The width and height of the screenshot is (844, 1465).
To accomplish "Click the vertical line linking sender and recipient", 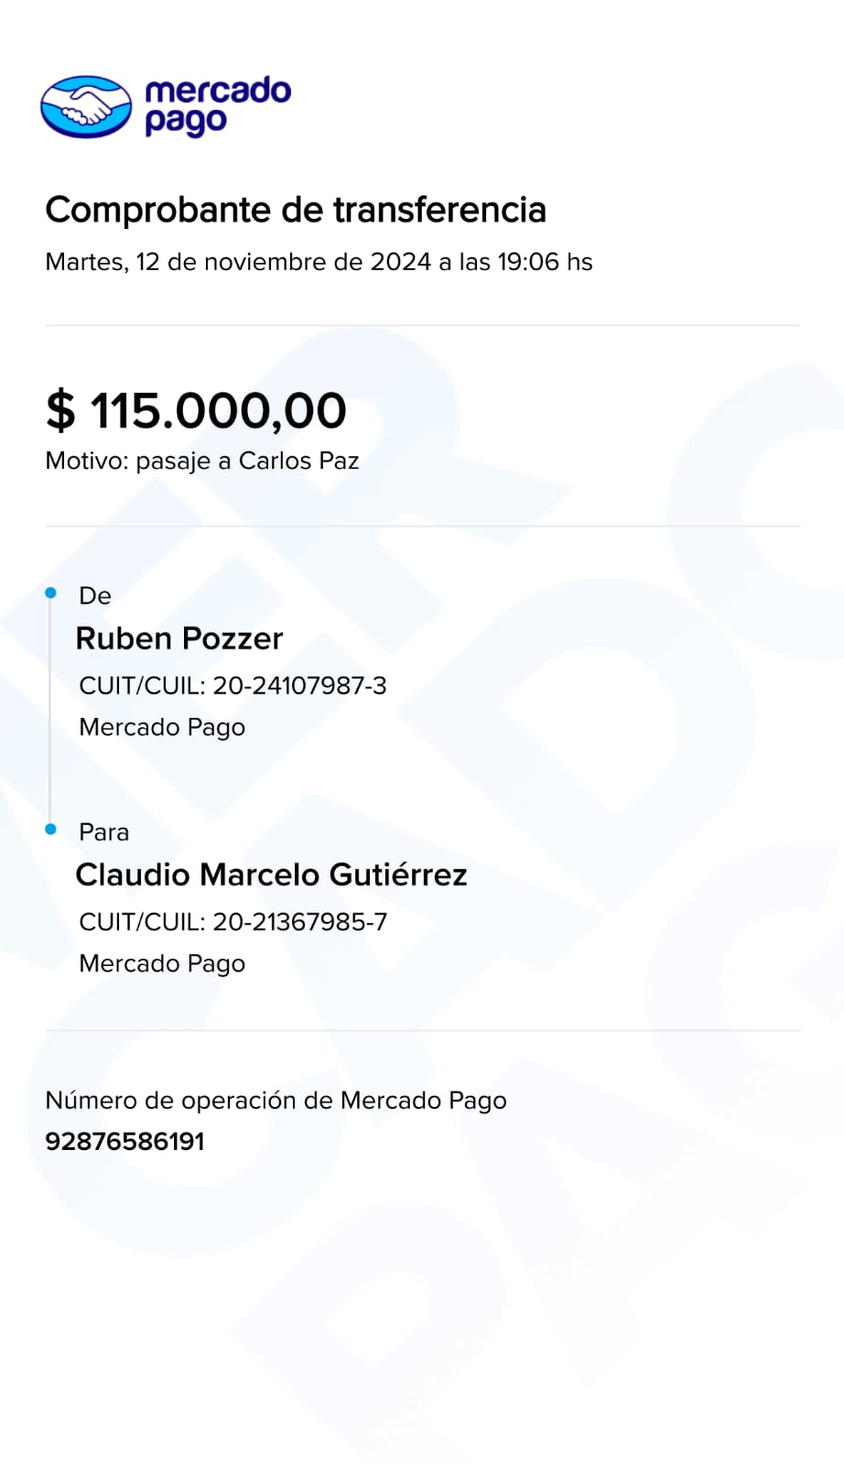I will [x=50, y=711].
